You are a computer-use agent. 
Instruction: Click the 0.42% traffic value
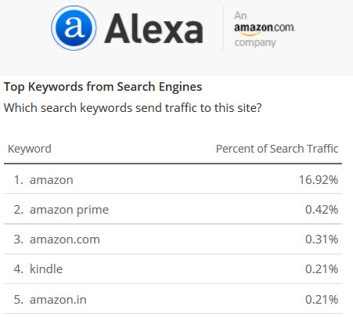pyautogui.click(x=322, y=210)
